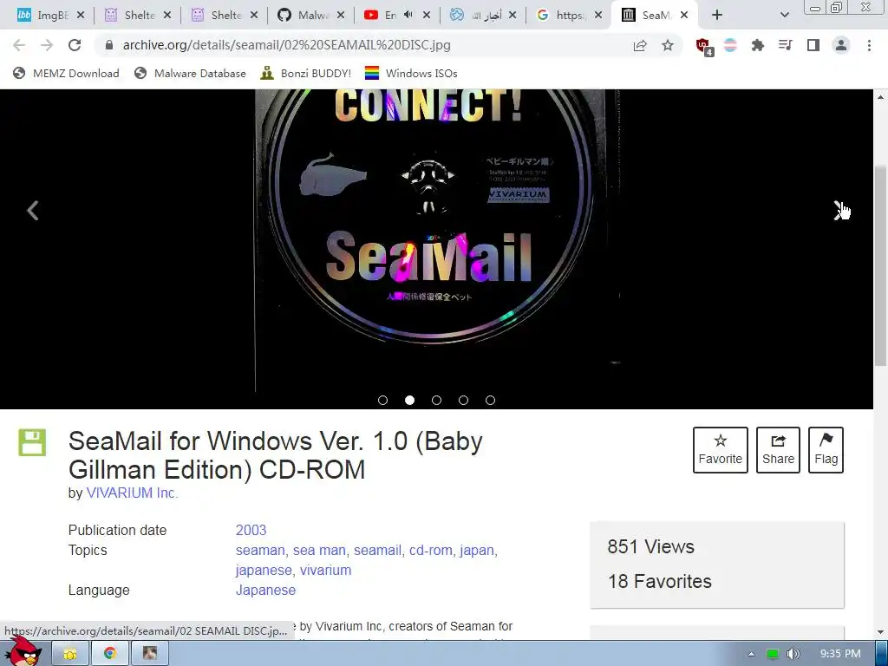Viewport: 888px width, 666px height.
Task: Open the japanese topic link
Action: (264, 570)
